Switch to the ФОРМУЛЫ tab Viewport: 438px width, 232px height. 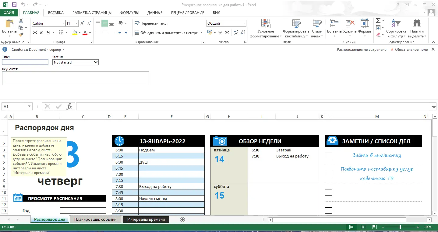(129, 12)
